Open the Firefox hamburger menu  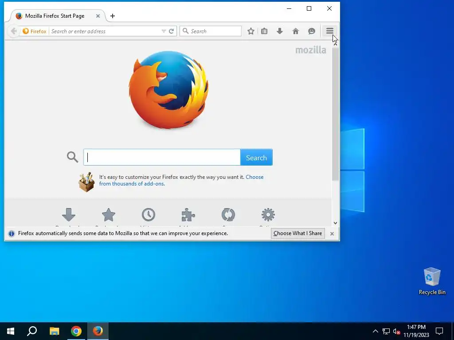coord(329,31)
